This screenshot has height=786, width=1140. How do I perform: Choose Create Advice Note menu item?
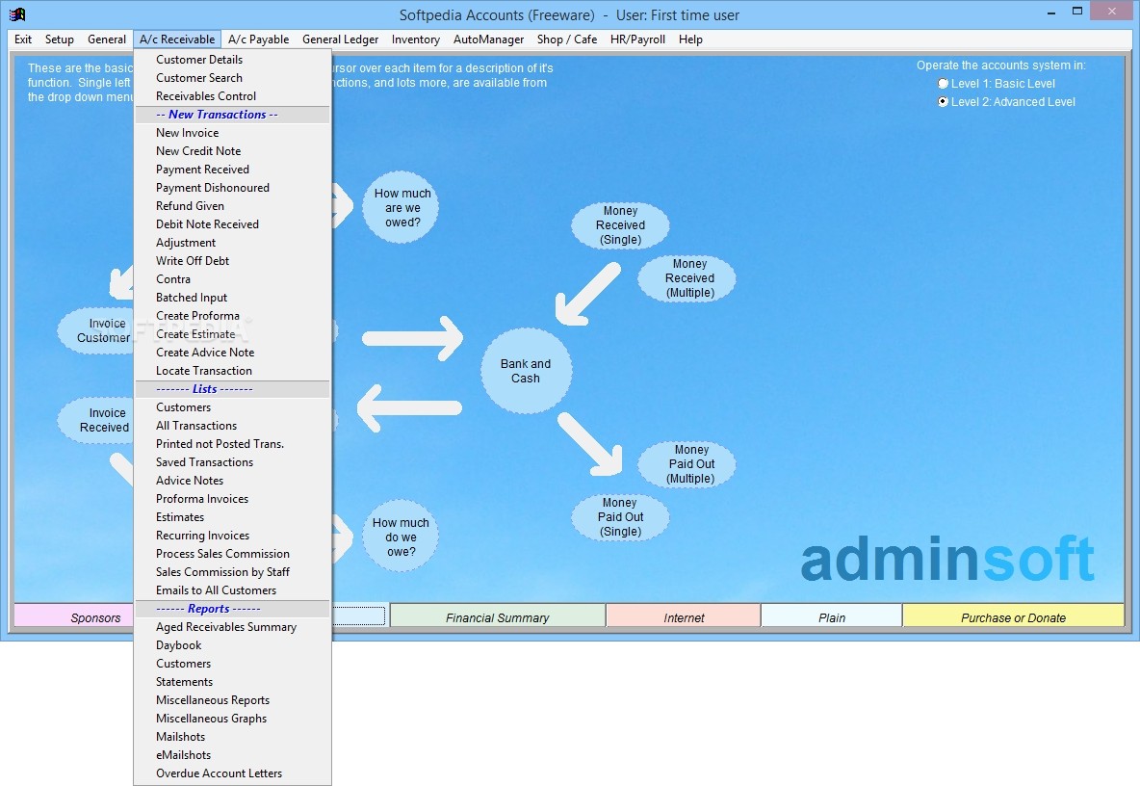click(233, 352)
